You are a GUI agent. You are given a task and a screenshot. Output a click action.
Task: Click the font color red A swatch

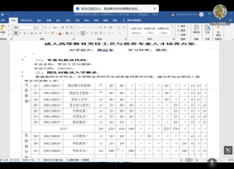pyautogui.click(x=59, y=33)
